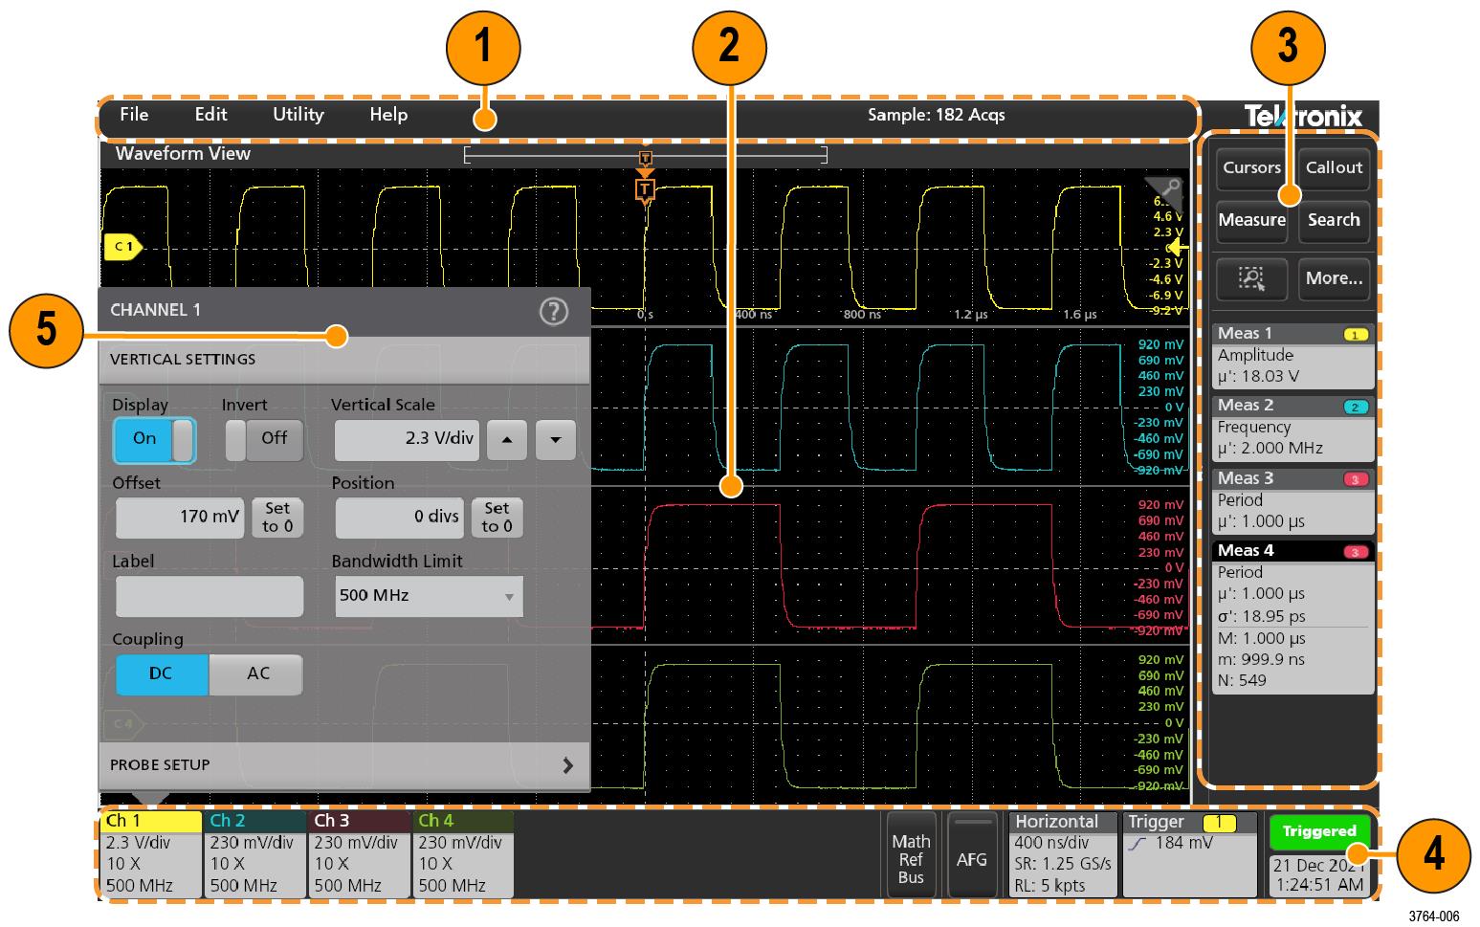Increase vertical scale with up arrow
This screenshot has width=1480, height=927.
click(x=507, y=440)
